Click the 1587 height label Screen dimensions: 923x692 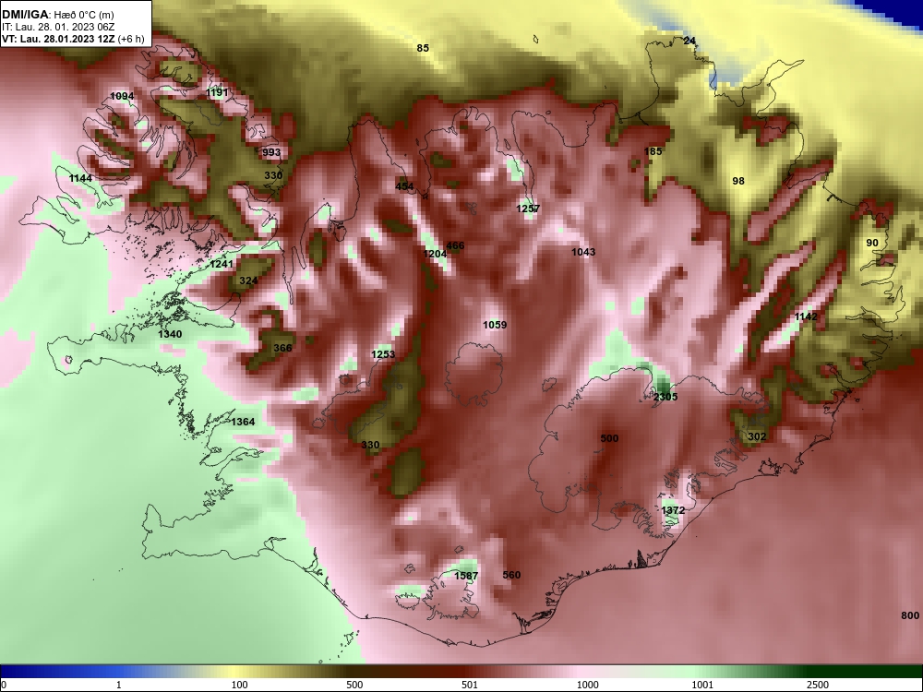pos(465,576)
